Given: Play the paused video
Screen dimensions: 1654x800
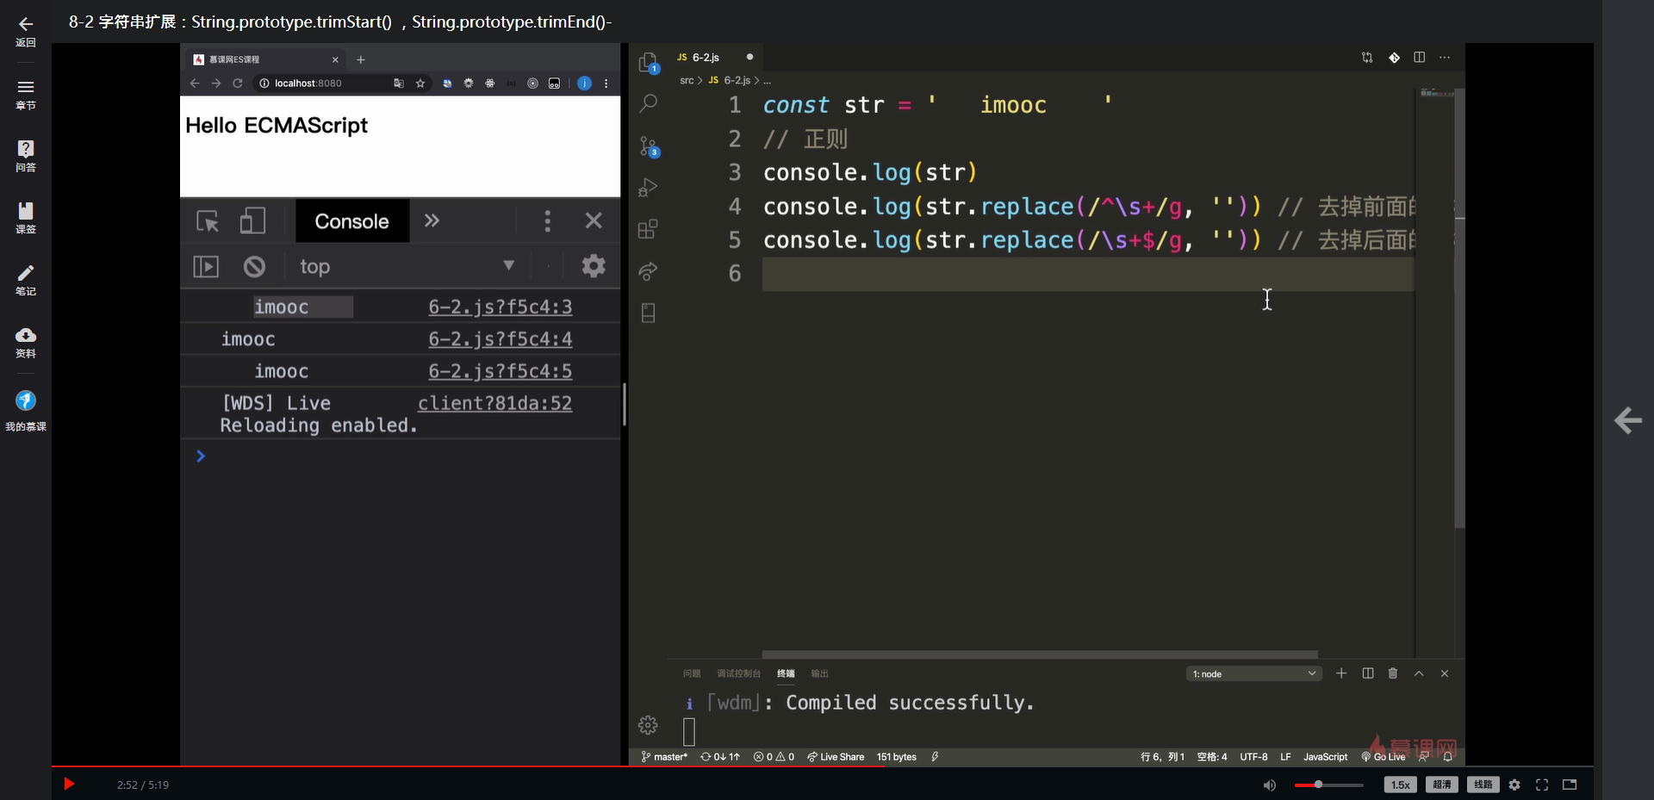Looking at the screenshot, I should point(69,784).
